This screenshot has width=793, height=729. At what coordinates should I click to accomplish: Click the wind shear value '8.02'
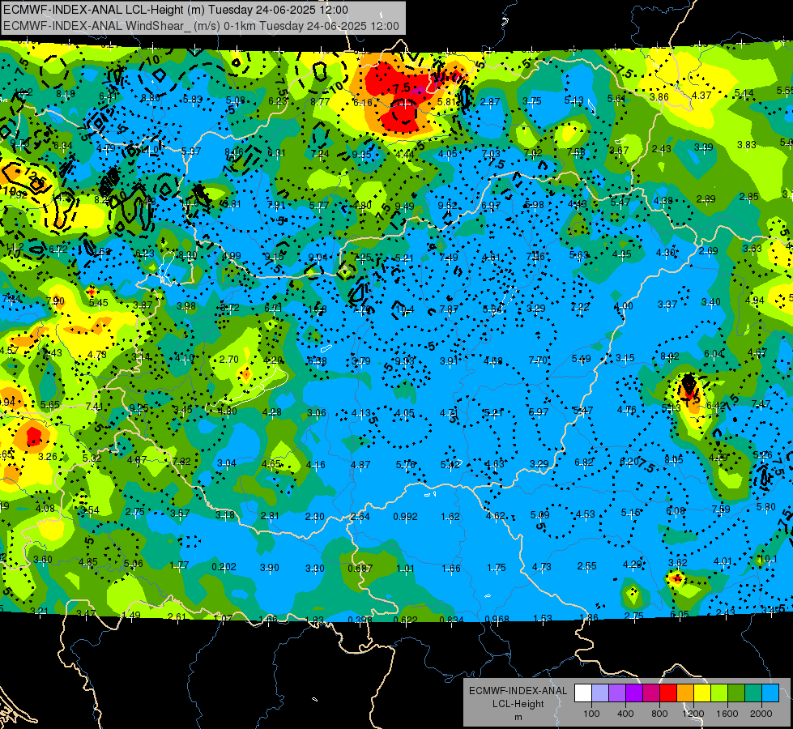[x=670, y=356]
